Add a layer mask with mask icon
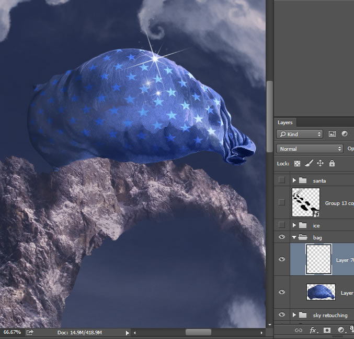The image size is (354, 339). pyautogui.click(x=327, y=330)
